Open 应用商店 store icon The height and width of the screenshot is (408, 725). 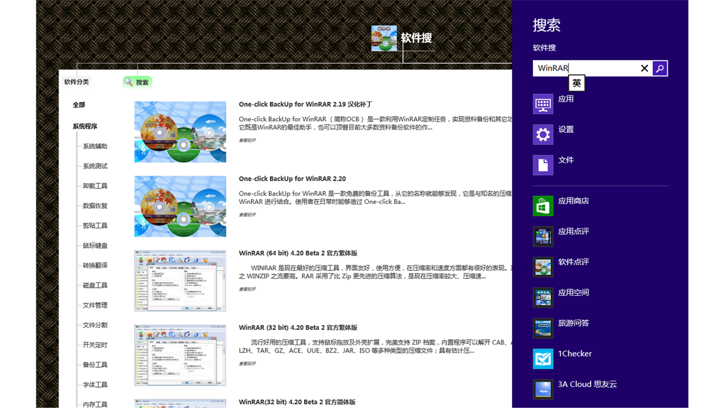pyautogui.click(x=543, y=206)
